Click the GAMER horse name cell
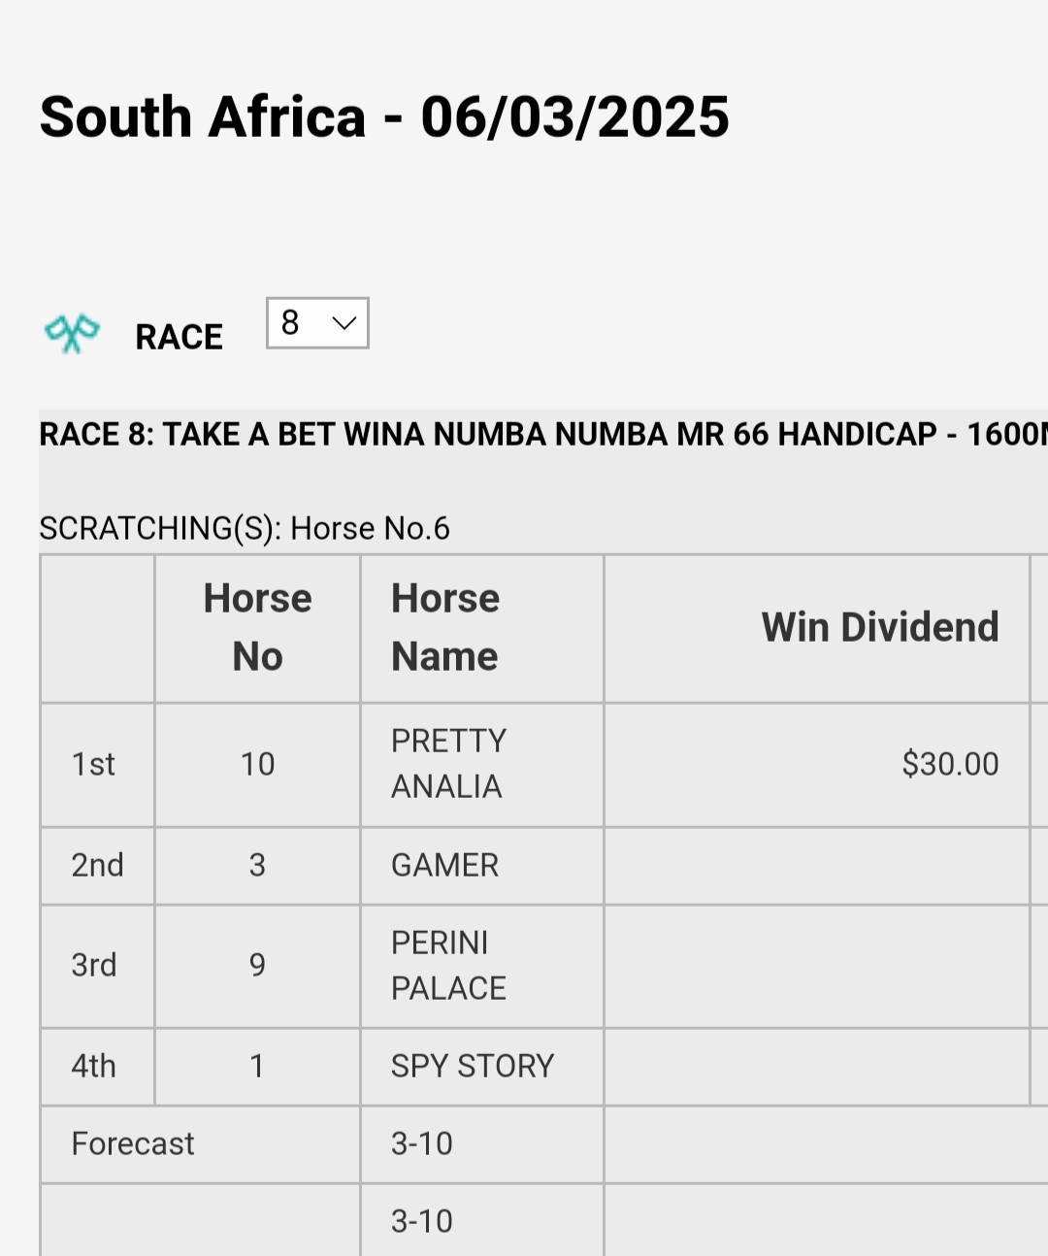 444,865
